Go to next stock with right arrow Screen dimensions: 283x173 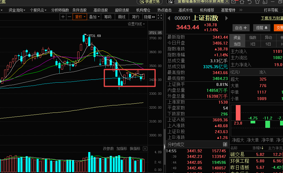tap(227, 18)
